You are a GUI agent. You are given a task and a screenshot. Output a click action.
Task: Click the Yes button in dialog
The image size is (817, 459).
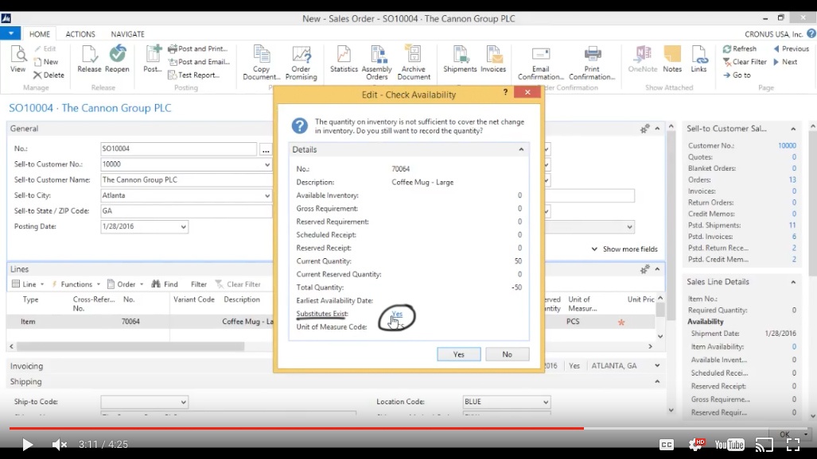pos(458,354)
